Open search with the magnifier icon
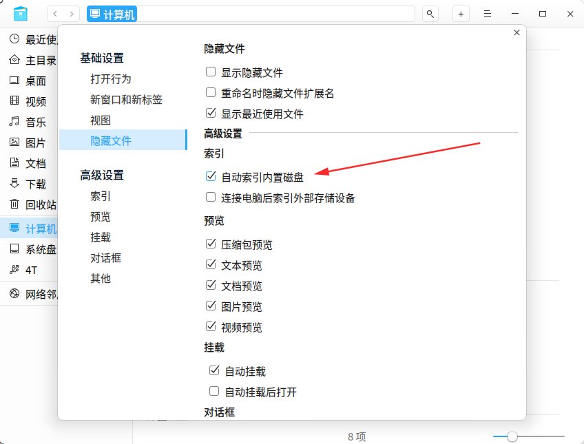Image resolution: width=584 pixels, height=444 pixels. [x=430, y=14]
